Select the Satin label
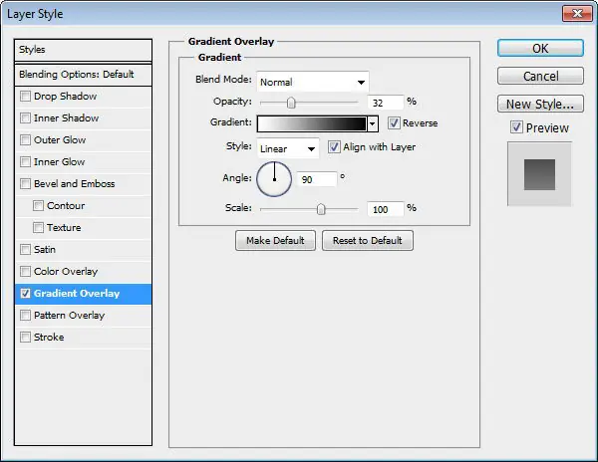 tap(45, 250)
